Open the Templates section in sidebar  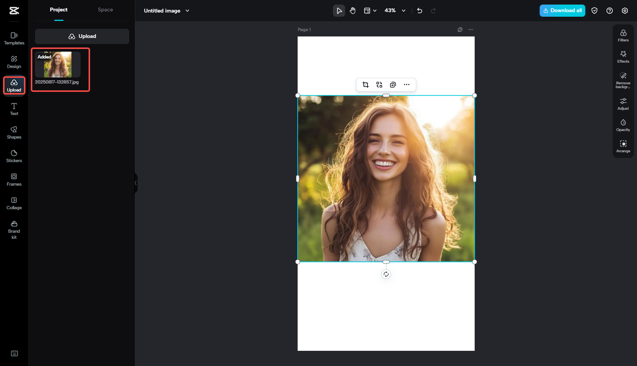coord(14,38)
